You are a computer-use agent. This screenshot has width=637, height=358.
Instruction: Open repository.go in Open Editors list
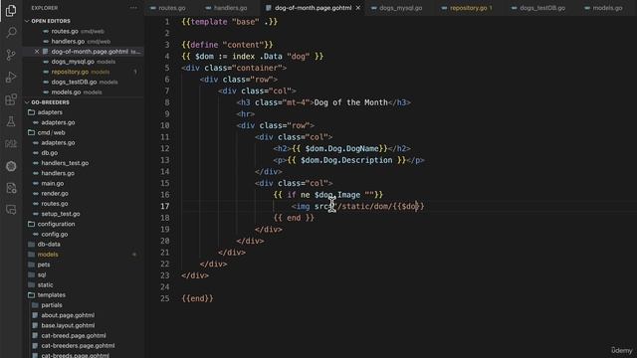click(x=70, y=72)
